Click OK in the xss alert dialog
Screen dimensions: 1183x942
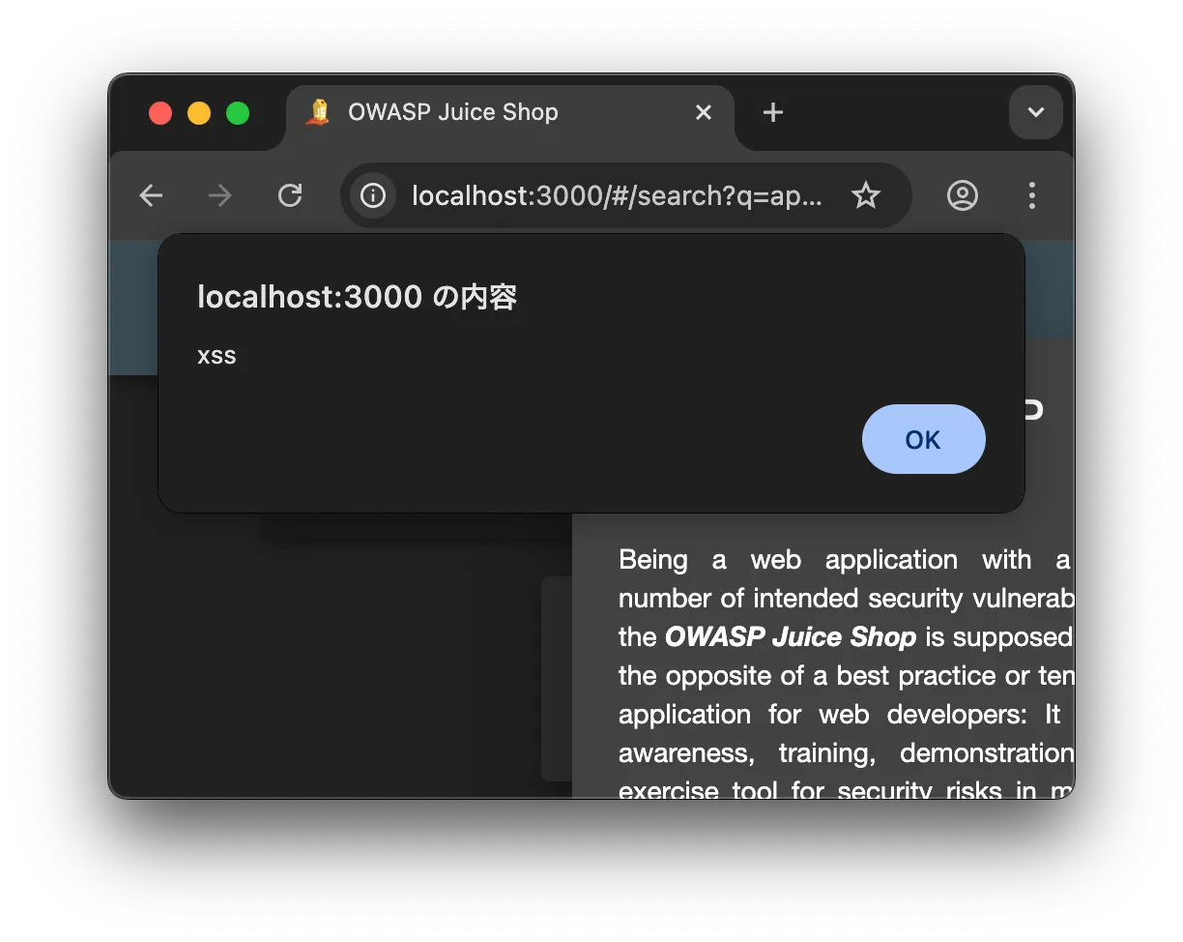coord(923,439)
